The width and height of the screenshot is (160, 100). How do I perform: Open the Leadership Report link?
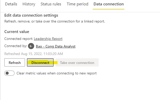(48, 39)
